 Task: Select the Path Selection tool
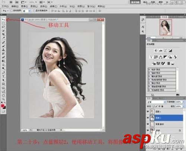(x=3, y=80)
